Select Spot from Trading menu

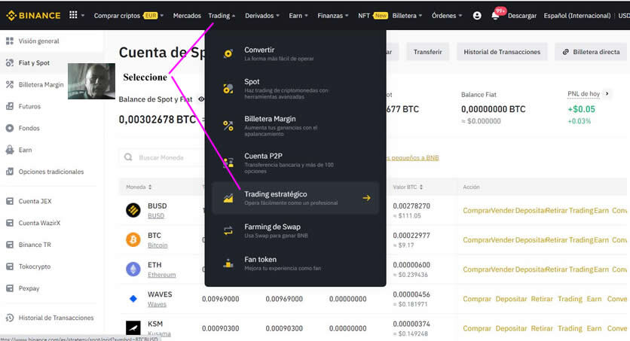[295, 89]
